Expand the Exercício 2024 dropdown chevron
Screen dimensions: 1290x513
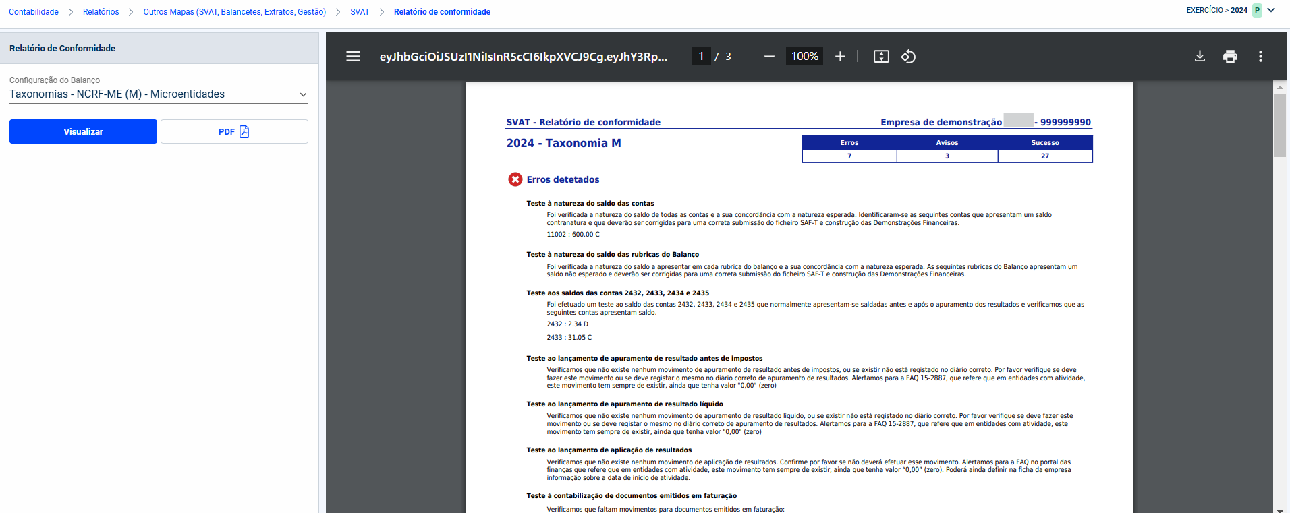[x=1271, y=10]
